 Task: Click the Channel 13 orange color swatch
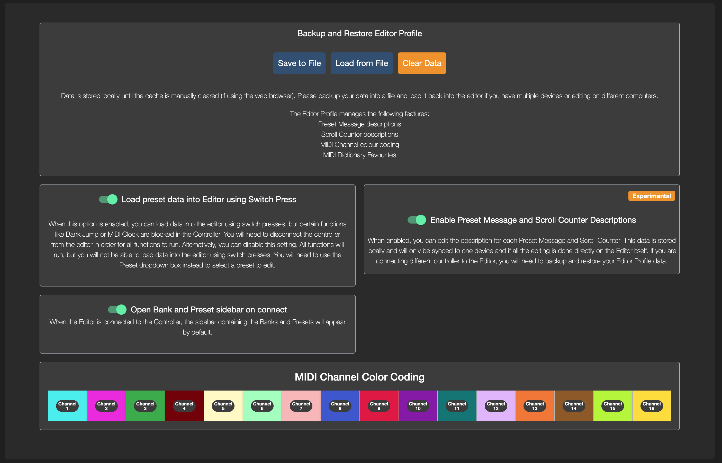[x=535, y=406]
